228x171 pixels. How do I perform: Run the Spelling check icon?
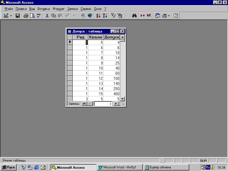(39, 16)
